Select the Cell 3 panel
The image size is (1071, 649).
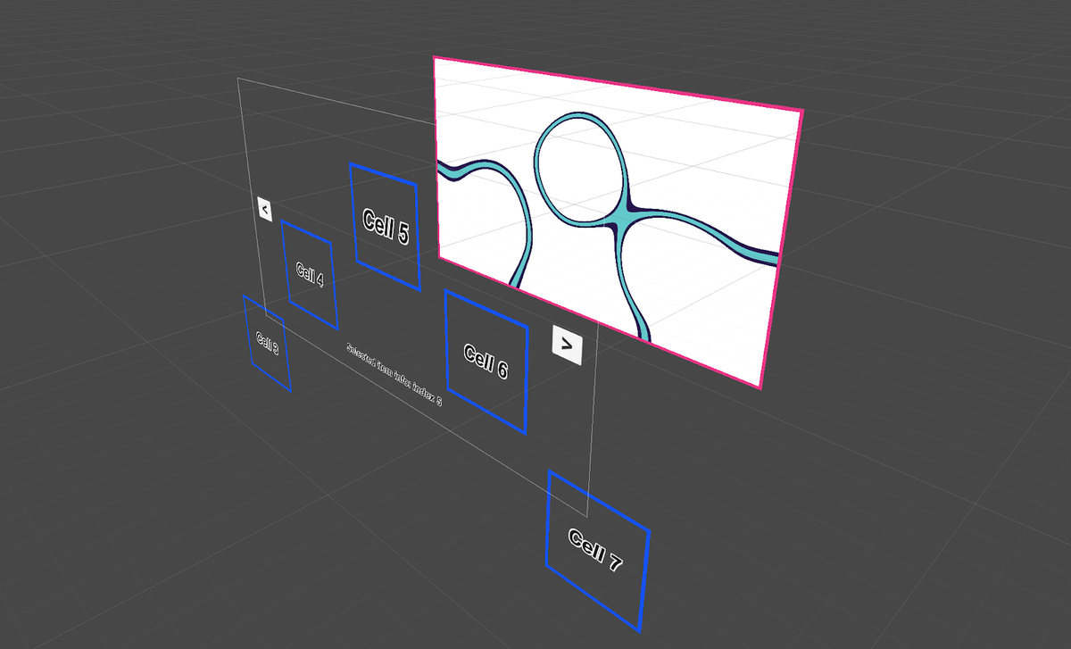tap(267, 343)
